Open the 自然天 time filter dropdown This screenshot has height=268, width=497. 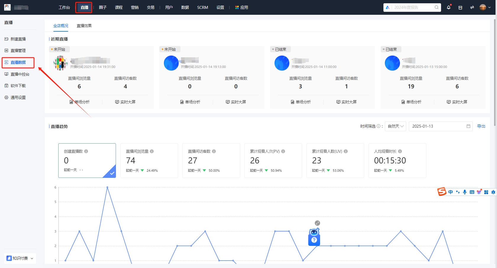395,126
